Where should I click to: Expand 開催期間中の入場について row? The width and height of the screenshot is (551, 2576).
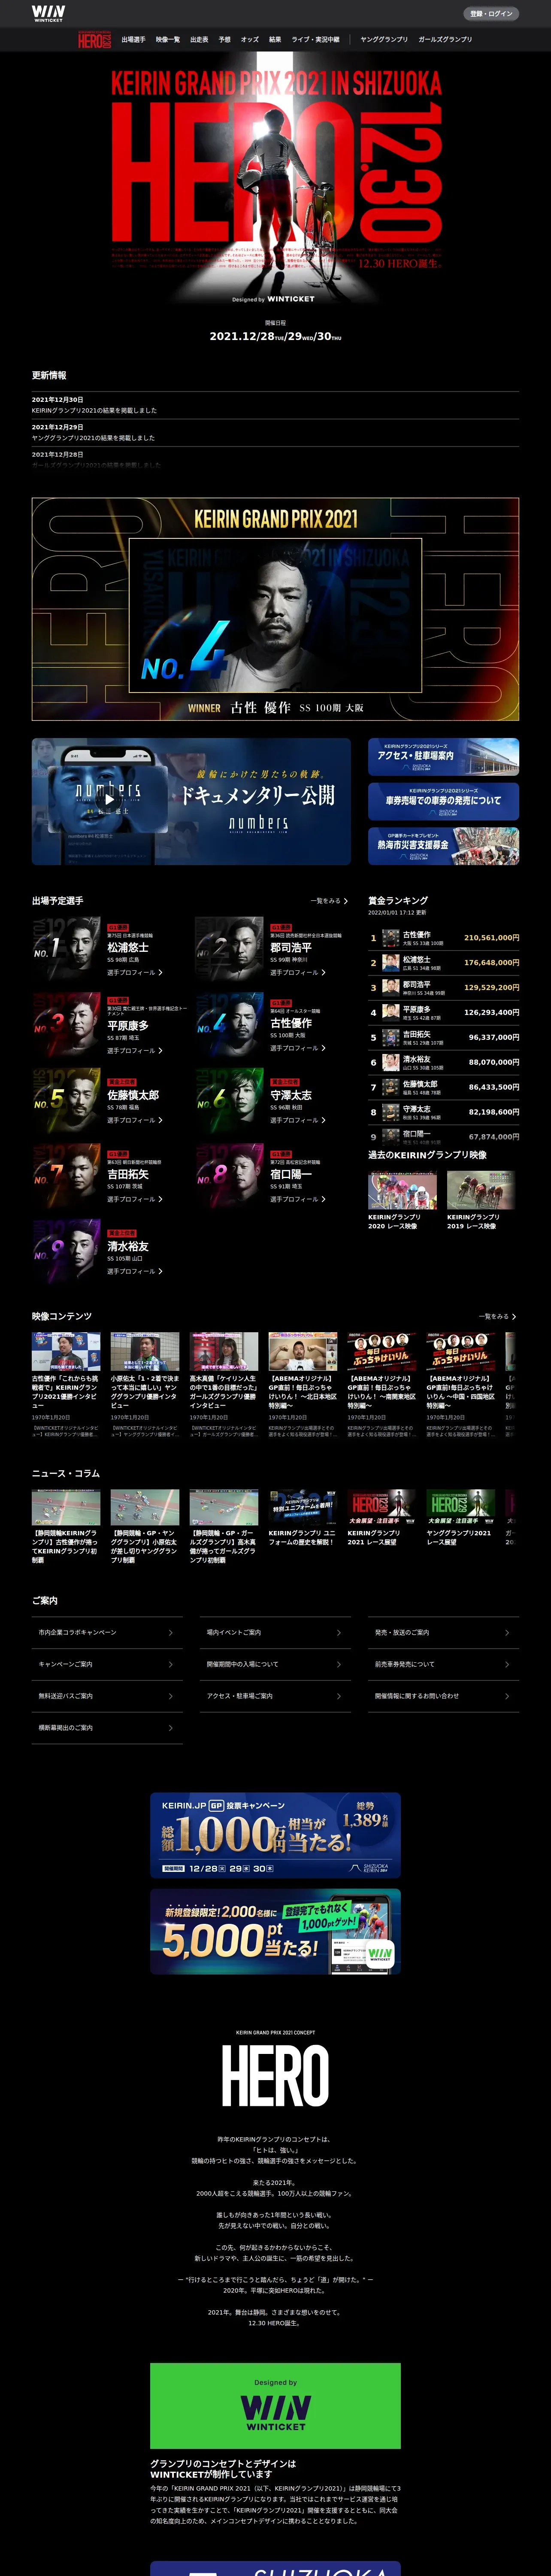pyautogui.click(x=275, y=1664)
